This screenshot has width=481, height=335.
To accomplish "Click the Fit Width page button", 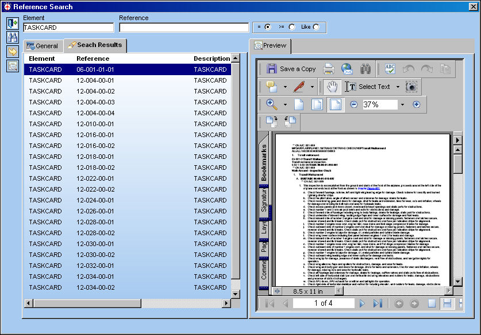I will click(335, 104).
